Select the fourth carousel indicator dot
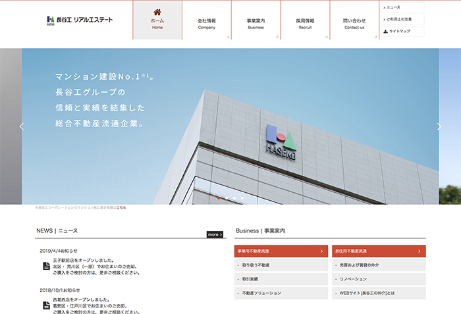Screen dimensions: 461x314 point(242,197)
